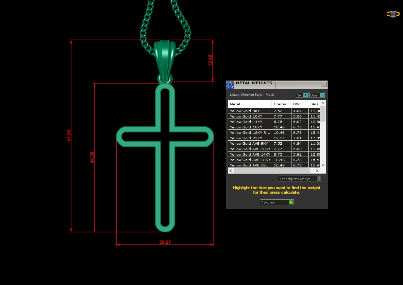Select the pendant bail at top of cross
Screen dimensions: 403x285
(165, 60)
